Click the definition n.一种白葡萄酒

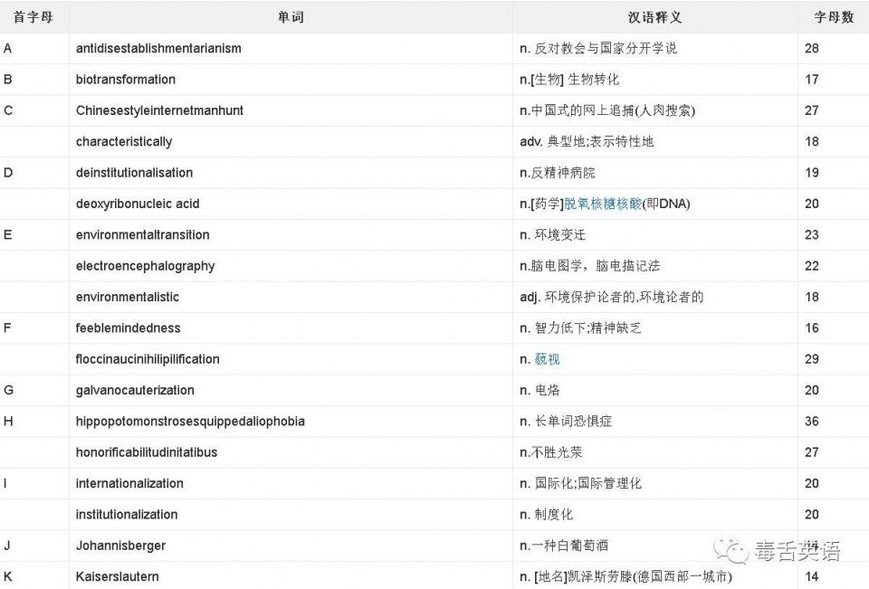point(564,546)
